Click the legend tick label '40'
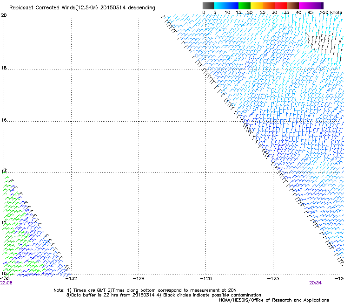This screenshot has width=344, height=303. pyautogui.click(x=298, y=13)
